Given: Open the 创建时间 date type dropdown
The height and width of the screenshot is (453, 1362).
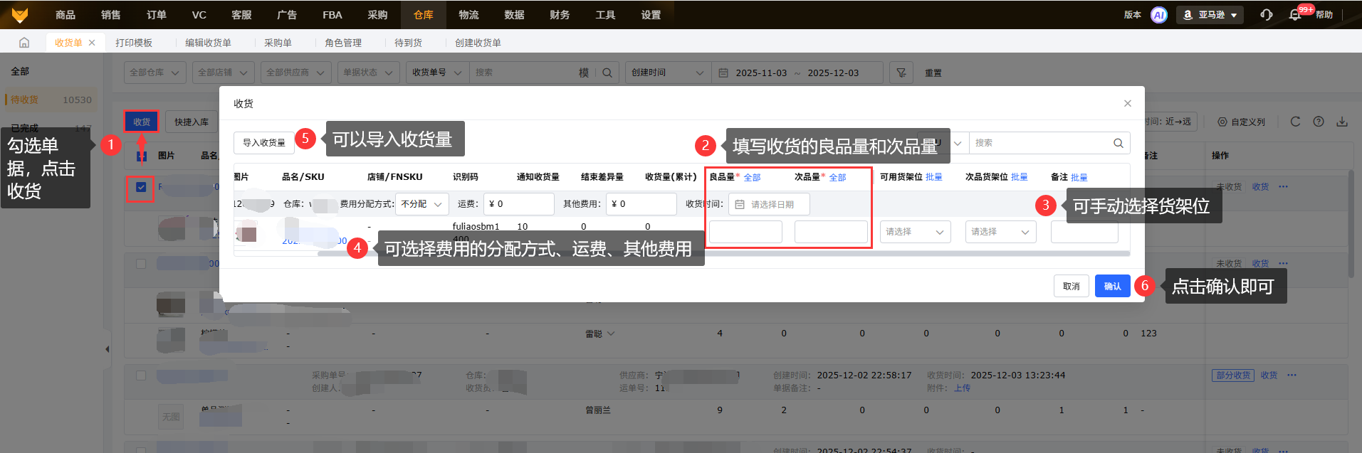Looking at the screenshot, I should pos(668,73).
